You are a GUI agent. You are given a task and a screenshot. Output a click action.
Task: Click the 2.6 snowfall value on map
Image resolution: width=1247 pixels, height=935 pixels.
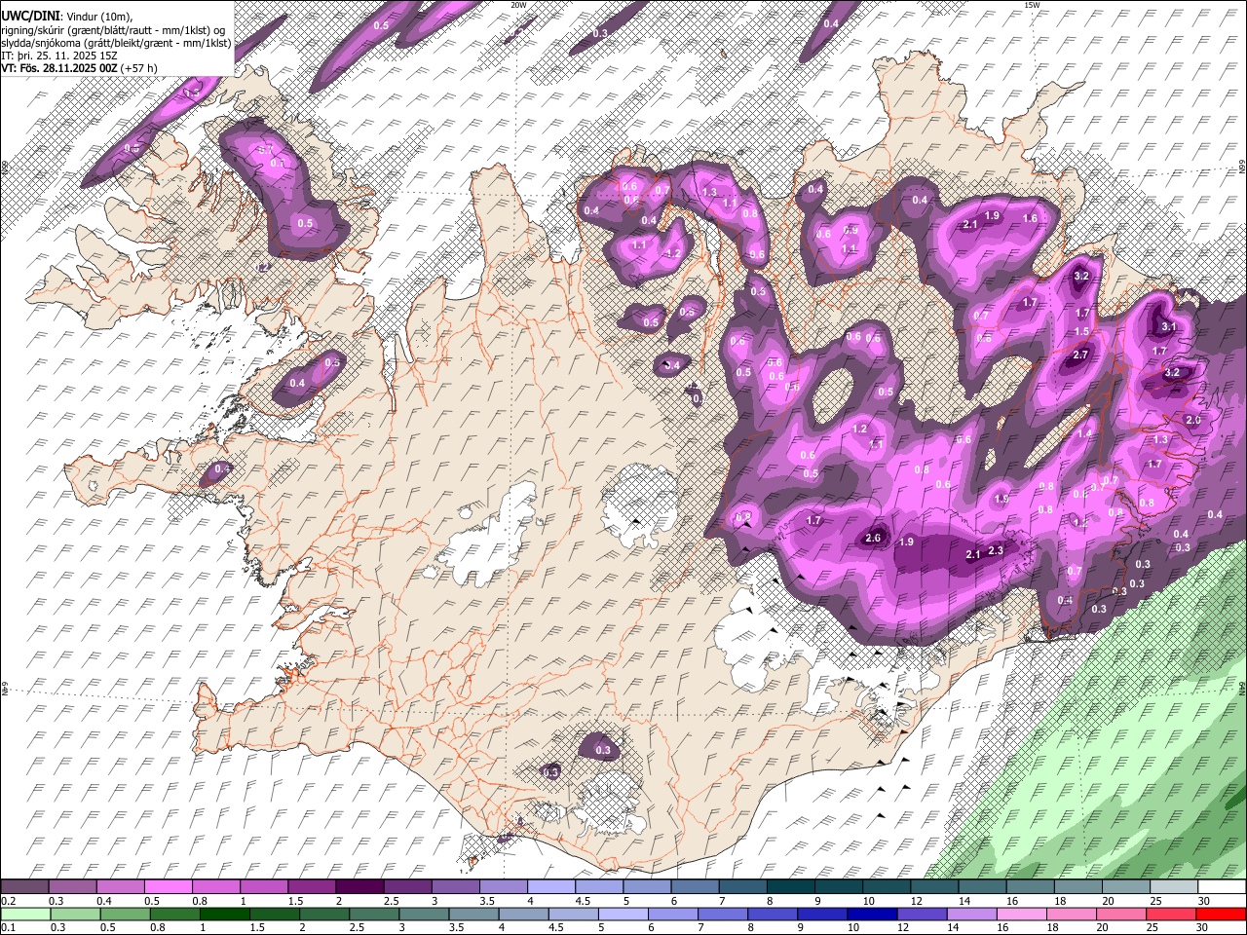pyautogui.click(x=873, y=539)
